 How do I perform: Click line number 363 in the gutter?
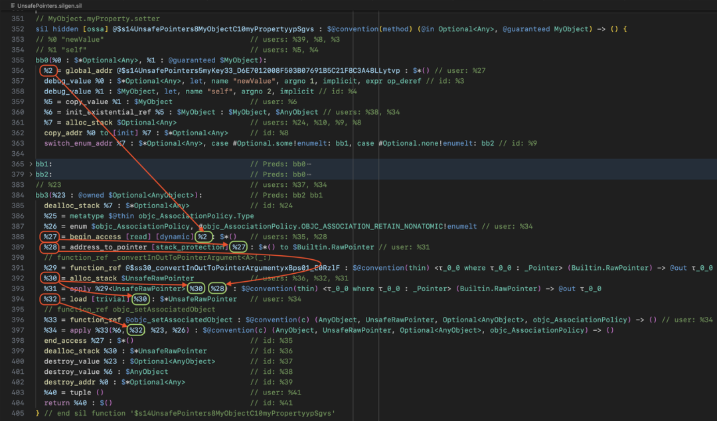pos(18,143)
